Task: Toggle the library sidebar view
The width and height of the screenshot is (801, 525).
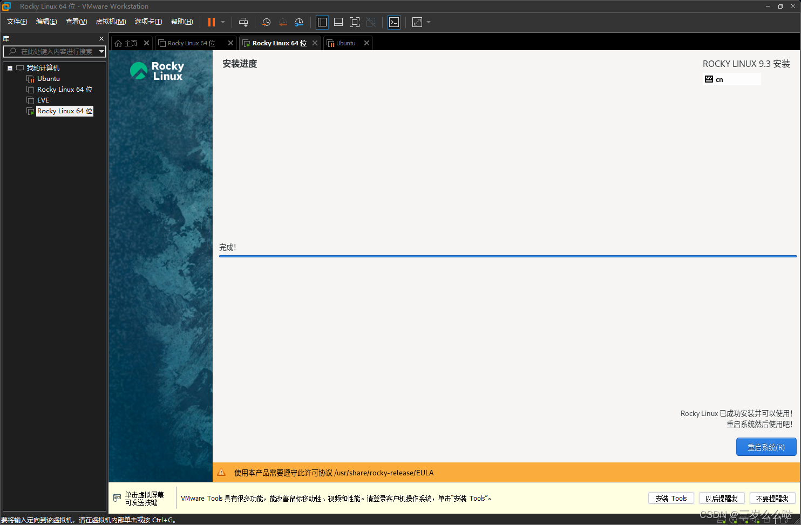Action: coord(322,22)
